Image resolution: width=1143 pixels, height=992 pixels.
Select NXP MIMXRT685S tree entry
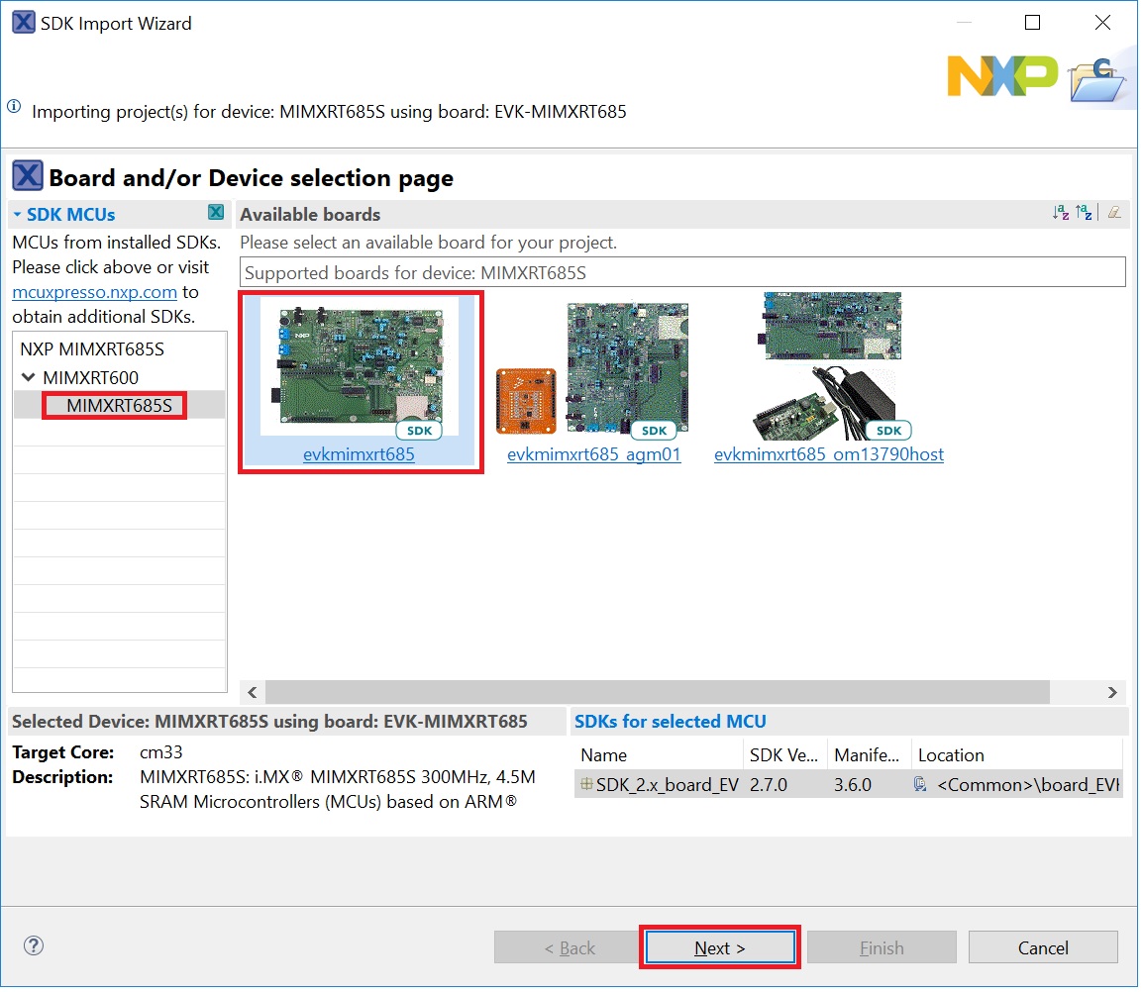[x=92, y=349]
